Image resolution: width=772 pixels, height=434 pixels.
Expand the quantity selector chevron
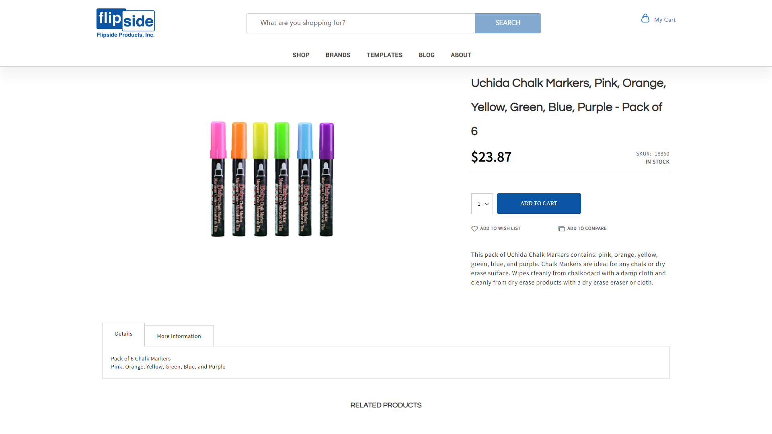click(486, 204)
